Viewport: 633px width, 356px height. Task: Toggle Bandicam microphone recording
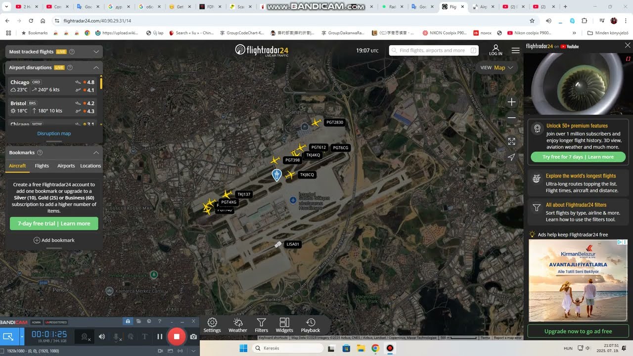pos(117,337)
